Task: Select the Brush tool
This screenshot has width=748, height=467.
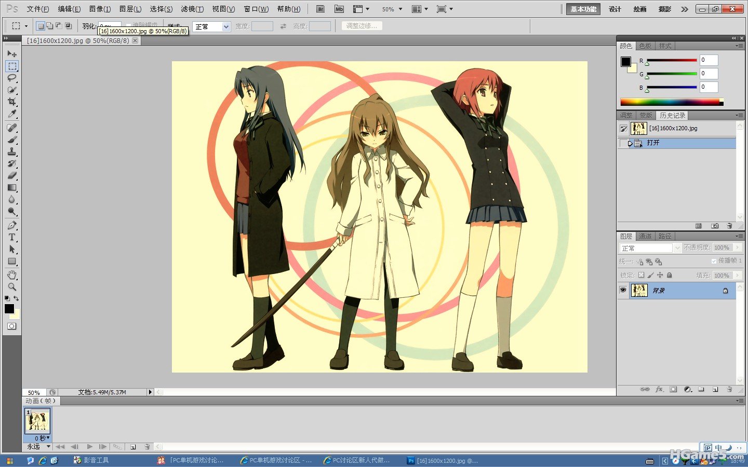Action: [12, 140]
